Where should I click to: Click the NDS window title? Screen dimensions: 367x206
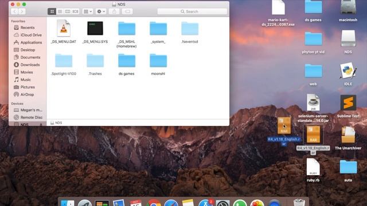pyautogui.click(x=119, y=4)
